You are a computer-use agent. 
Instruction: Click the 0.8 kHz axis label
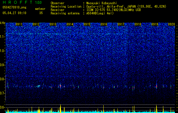pyautogui.click(x=3, y=79)
